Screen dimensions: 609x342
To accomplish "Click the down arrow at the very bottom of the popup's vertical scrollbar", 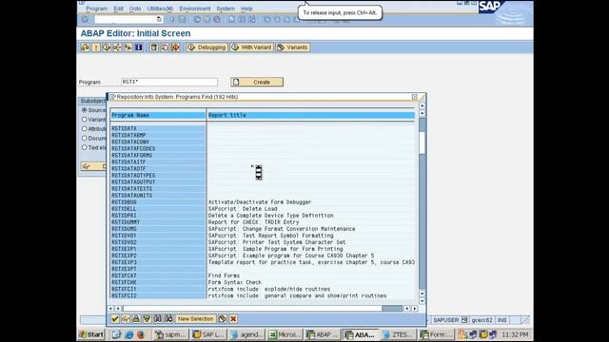I will 422,301.
